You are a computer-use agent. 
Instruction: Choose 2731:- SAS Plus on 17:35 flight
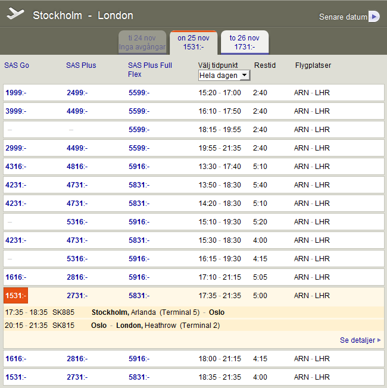[77, 296]
